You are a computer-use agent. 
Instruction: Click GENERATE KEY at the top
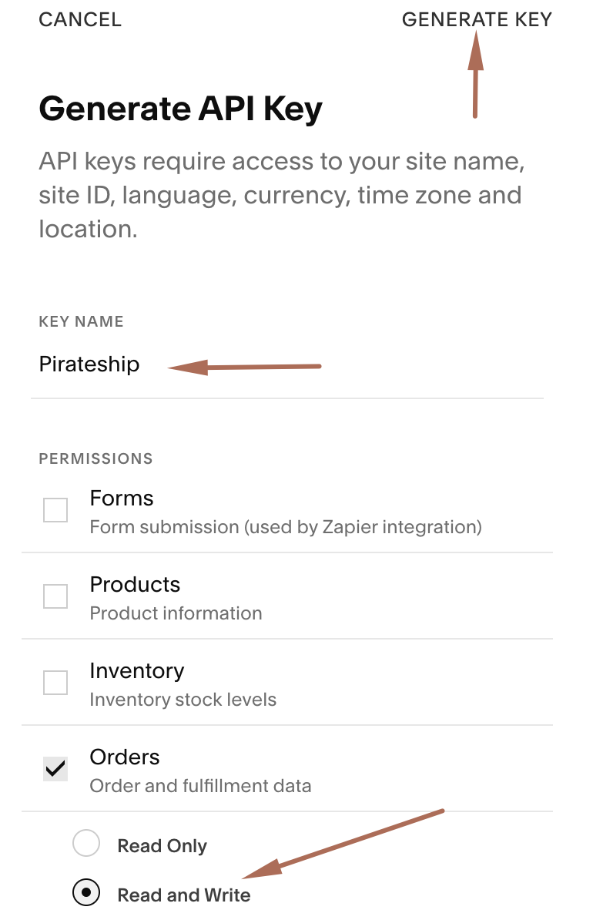[x=477, y=20]
